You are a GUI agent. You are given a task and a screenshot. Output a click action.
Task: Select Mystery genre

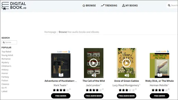[x=5, y=62]
